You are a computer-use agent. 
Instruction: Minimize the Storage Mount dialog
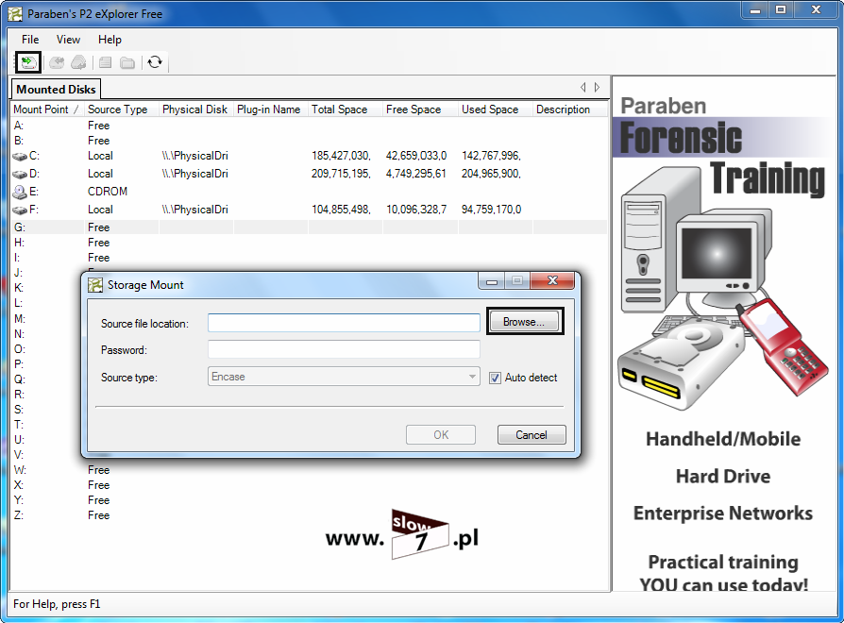click(492, 281)
